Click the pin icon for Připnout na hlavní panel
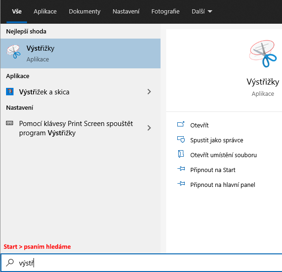 click(x=181, y=184)
